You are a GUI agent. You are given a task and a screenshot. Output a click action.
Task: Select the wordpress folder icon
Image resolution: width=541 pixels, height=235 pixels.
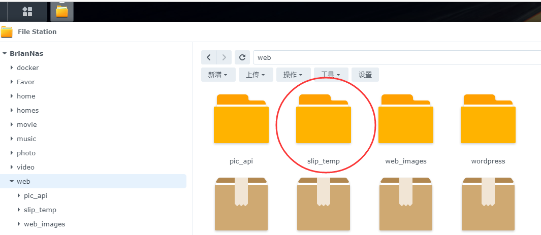488,119
